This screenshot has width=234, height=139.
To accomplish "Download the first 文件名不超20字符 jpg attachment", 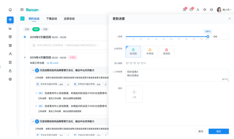I will (x=68, y=84).
